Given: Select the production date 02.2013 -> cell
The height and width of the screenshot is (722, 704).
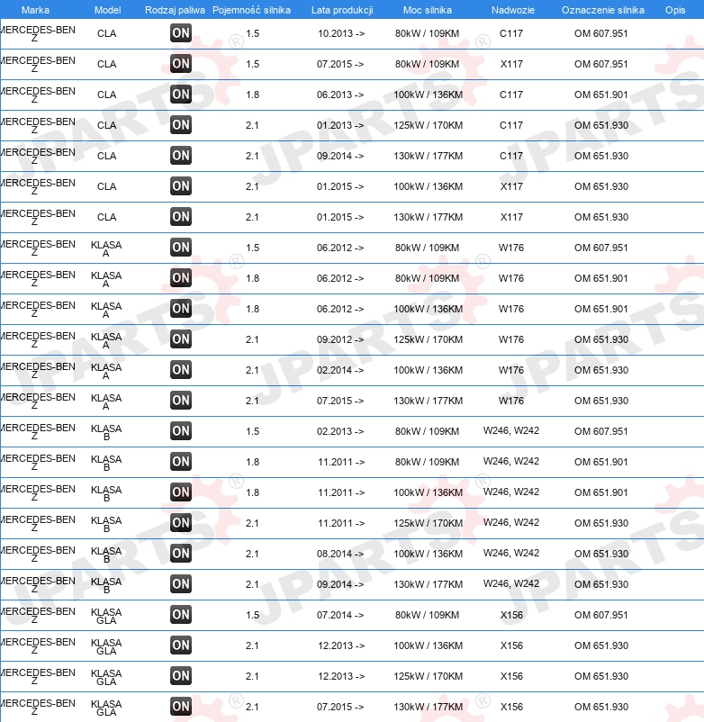Looking at the screenshot, I should [x=340, y=431].
